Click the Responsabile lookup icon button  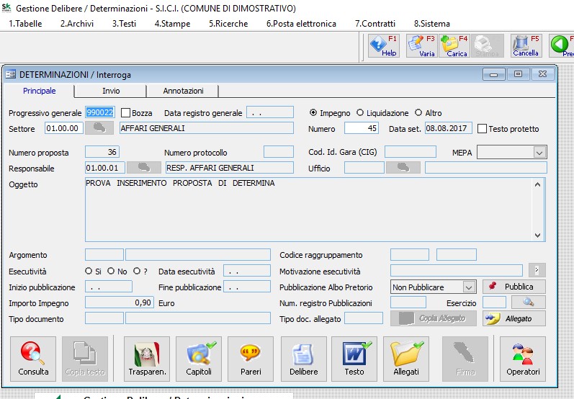click(x=144, y=168)
